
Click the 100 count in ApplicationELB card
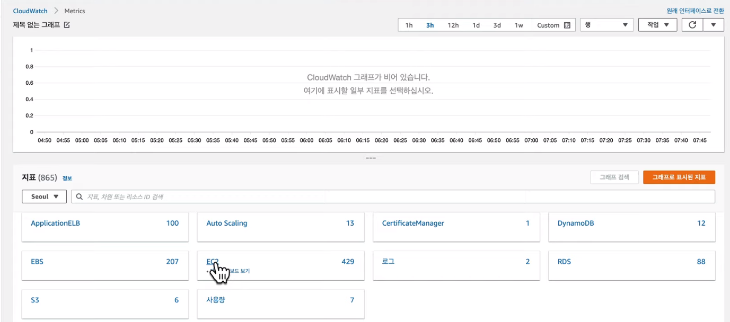click(172, 223)
